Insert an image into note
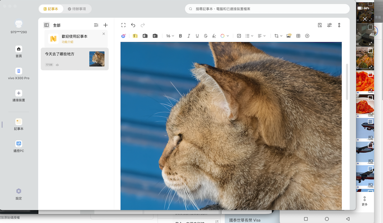Viewport: 383px width, 223px height. pos(289,36)
